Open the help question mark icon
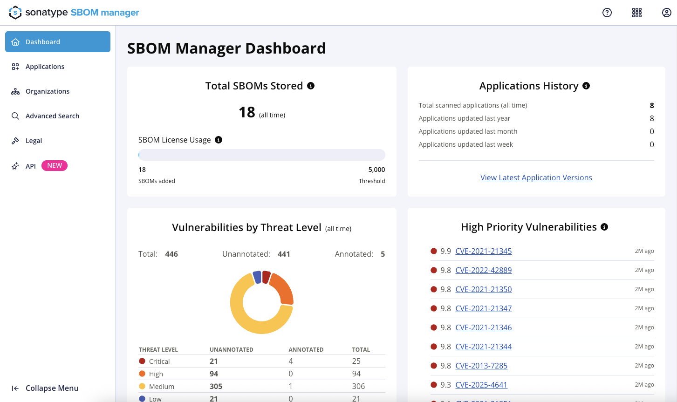 pos(607,13)
